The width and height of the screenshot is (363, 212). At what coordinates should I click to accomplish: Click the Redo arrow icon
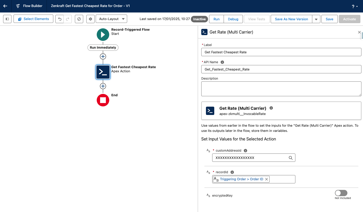pyautogui.click(x=68, y=19)
